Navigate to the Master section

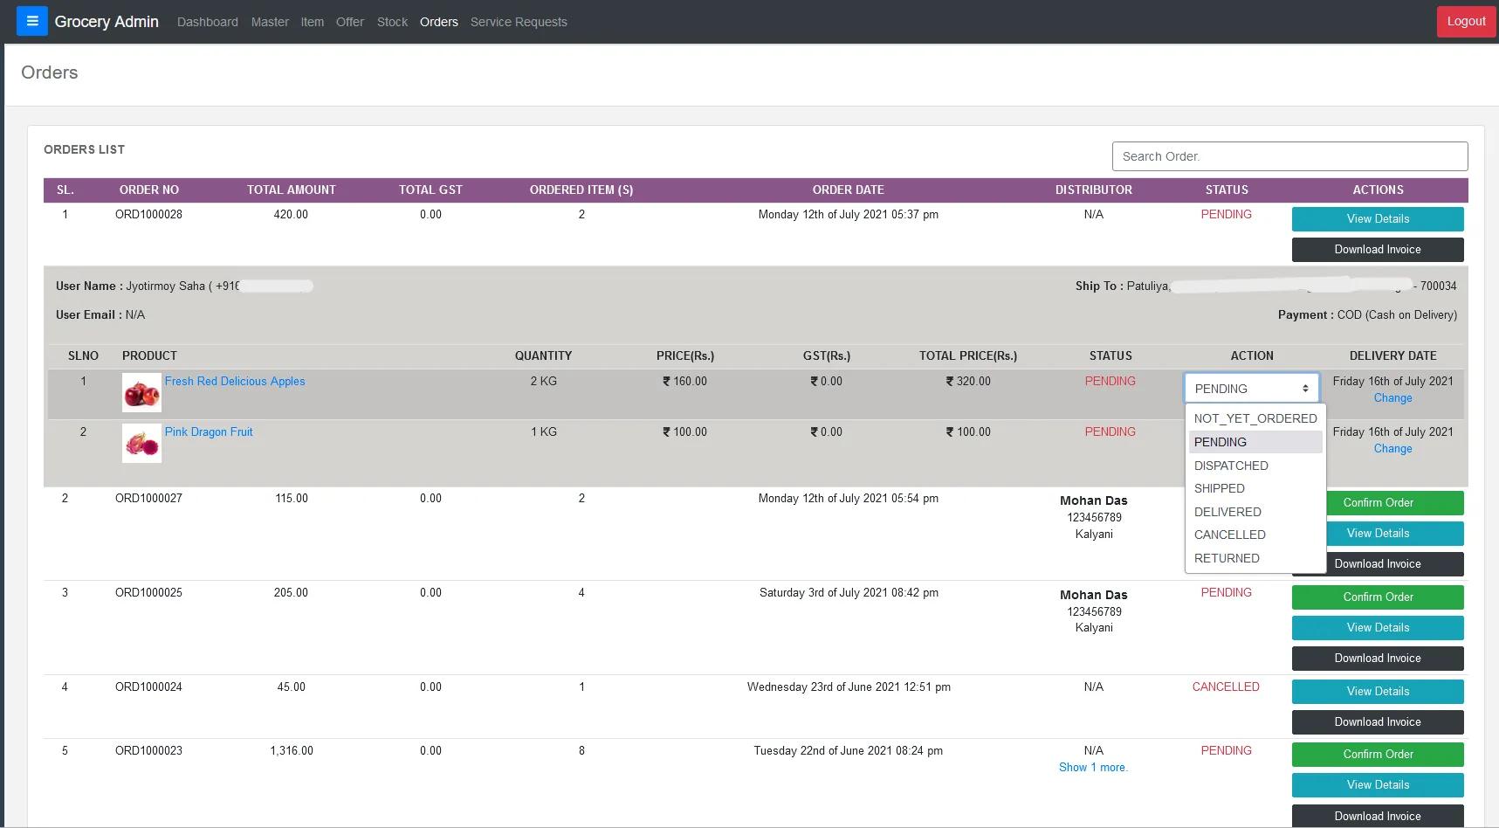(269, 21)
